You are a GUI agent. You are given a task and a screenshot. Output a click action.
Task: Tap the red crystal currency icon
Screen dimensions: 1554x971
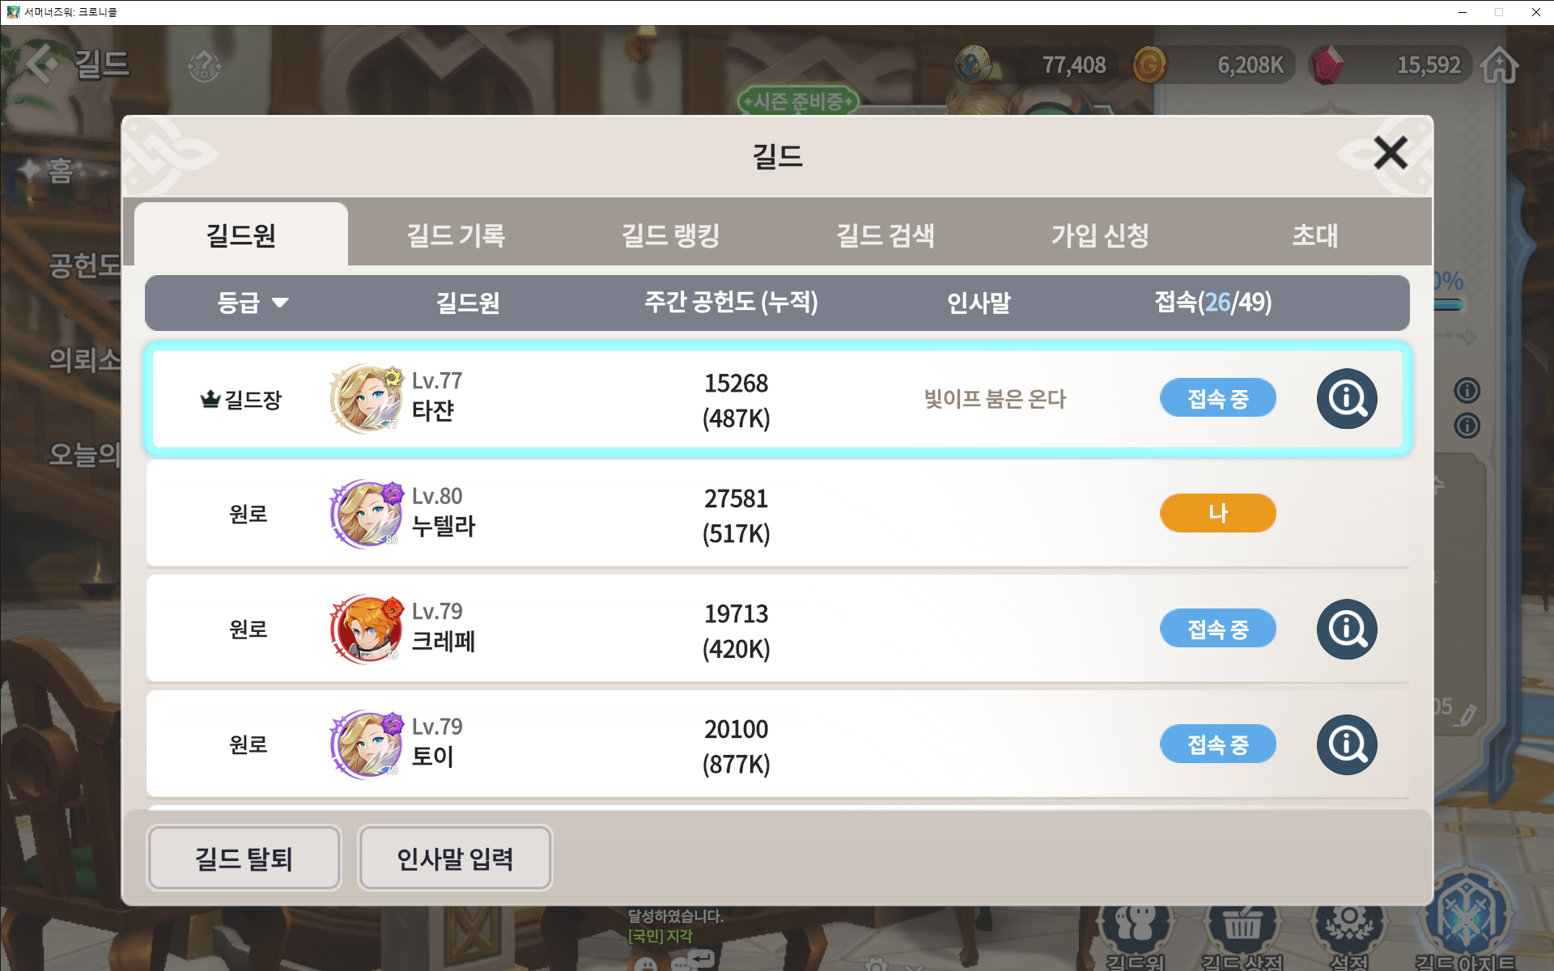pyautogui.click(x=1327, y=65)
